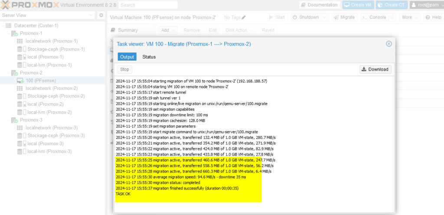Click the Edit hardware button
The image size is (444, 215).
click(x=212, y=30)
